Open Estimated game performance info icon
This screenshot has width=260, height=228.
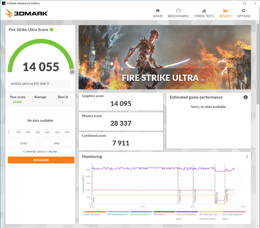245,97
